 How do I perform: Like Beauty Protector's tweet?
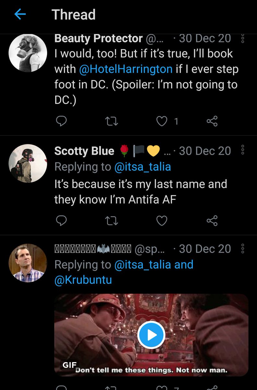pyautogui.click(x=162, y=121)
